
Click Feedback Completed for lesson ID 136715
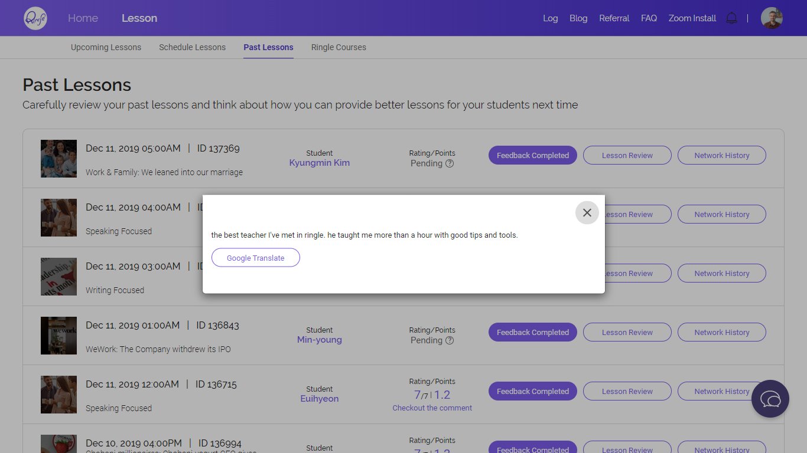coord(533,391)
